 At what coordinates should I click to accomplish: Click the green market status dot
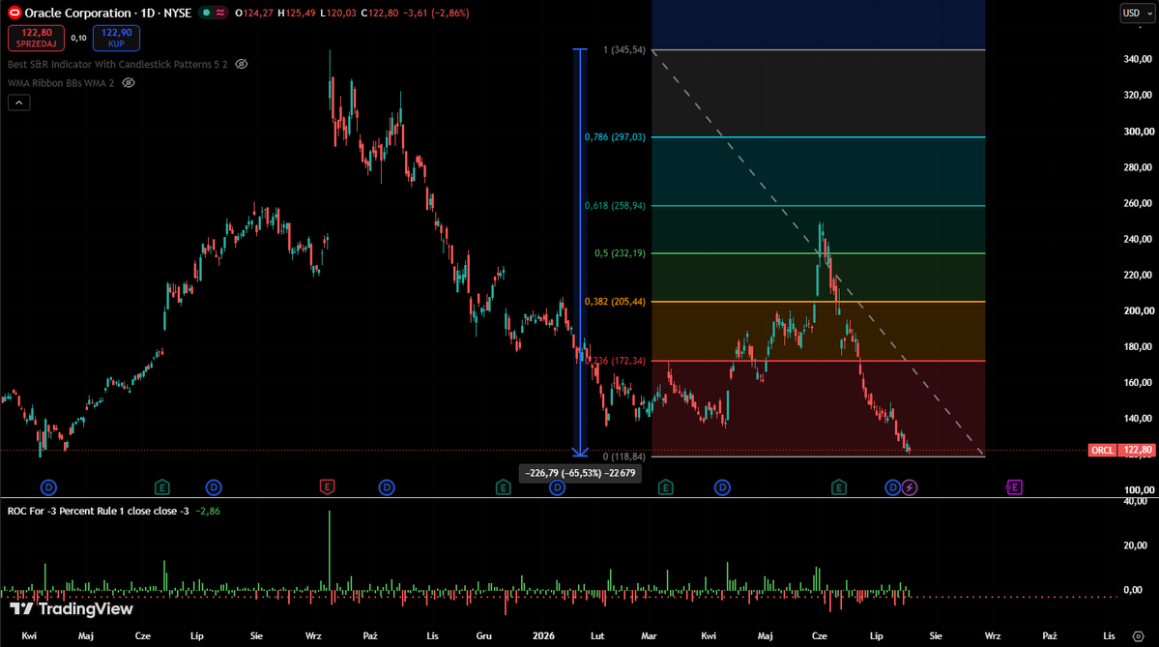pyautogui.click(x=206, y=13)
